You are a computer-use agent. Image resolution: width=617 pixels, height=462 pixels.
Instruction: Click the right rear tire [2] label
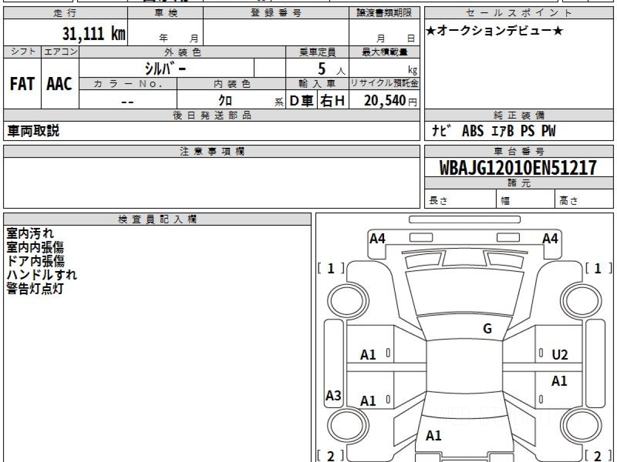click(598, 455)
